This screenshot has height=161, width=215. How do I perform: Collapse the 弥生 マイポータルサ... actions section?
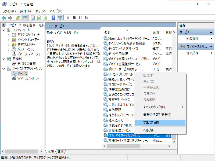coord(211,47)
